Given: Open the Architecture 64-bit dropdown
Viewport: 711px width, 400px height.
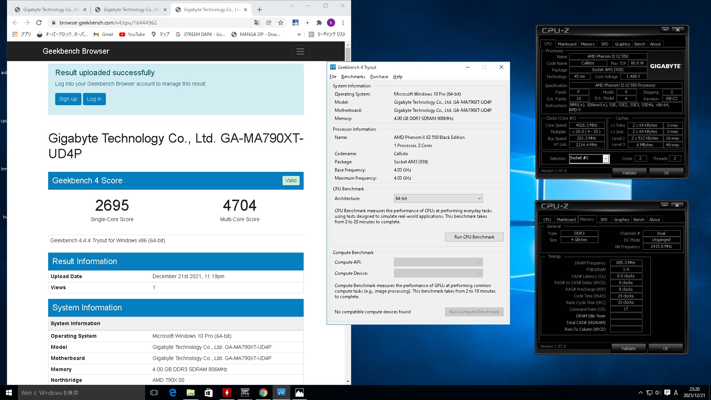Looking at the screenshot, I should 438,199.
